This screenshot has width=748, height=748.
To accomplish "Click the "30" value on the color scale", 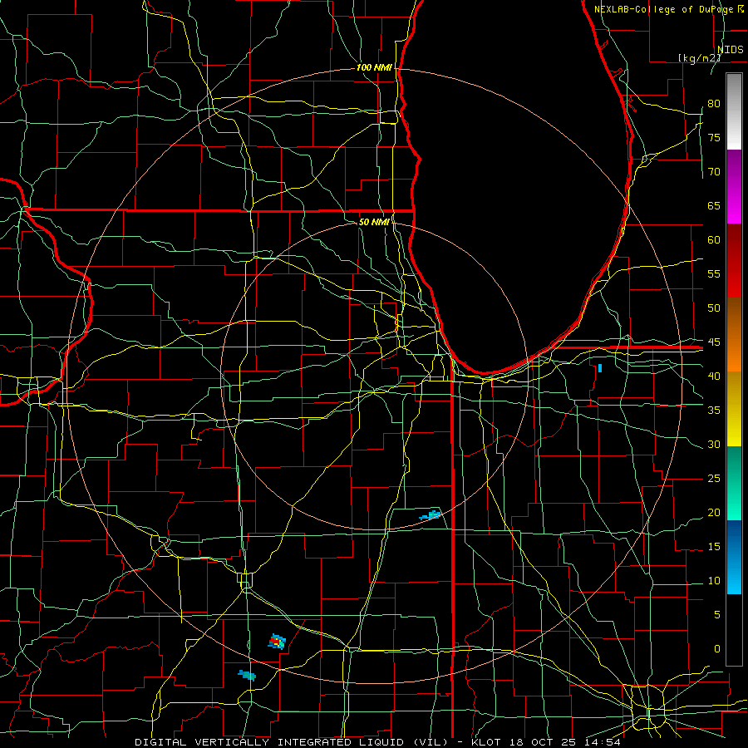I will (714, 444).
